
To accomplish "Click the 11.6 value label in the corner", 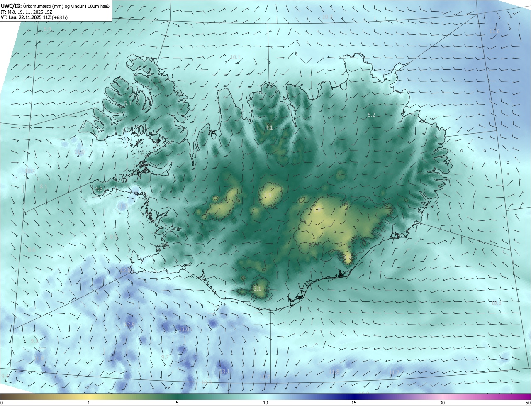I will tap(494, 32).
